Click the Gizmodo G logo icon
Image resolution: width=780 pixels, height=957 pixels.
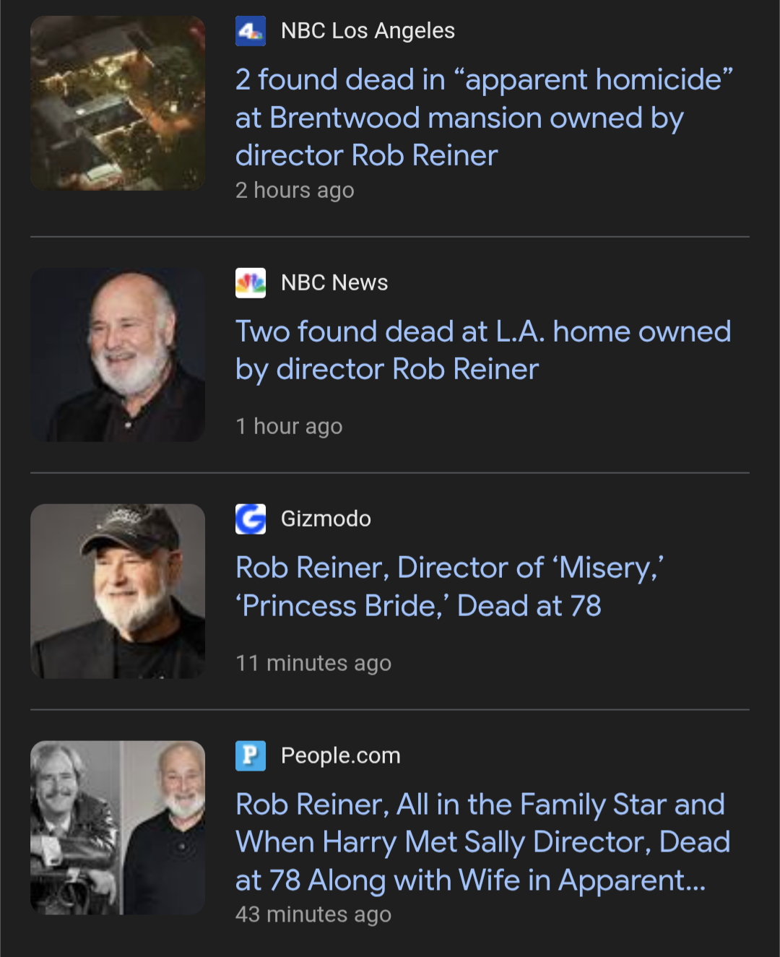point(251,519)
